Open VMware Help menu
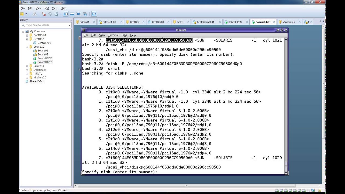This screenshot has width=345, height=194. [63, 8]
